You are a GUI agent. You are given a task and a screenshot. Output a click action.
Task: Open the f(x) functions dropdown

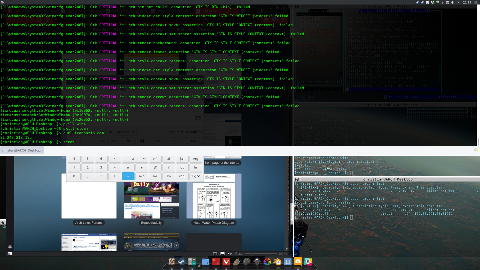pos(195,176)
